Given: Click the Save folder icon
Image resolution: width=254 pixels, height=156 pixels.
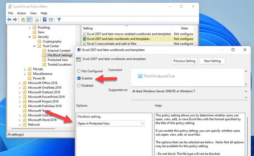Looking at the screenshot, I should point(34,32).
